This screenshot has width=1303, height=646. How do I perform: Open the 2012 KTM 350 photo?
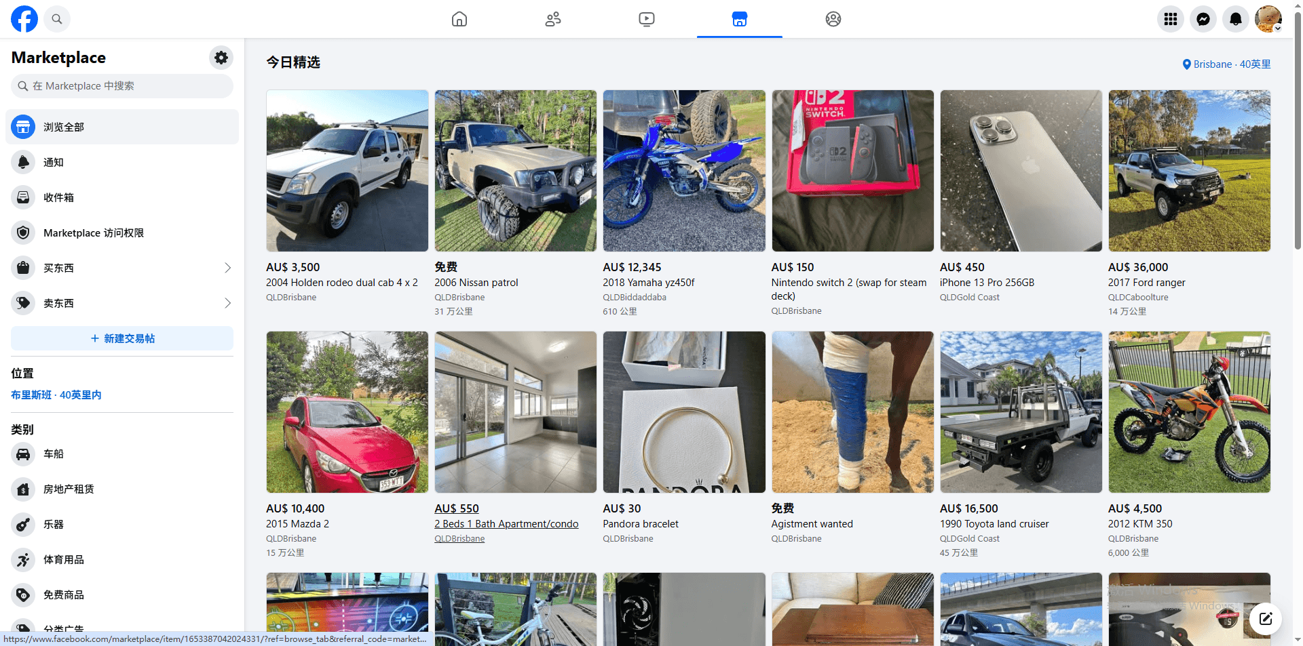pyautogui.click(x=1190, y=412)
